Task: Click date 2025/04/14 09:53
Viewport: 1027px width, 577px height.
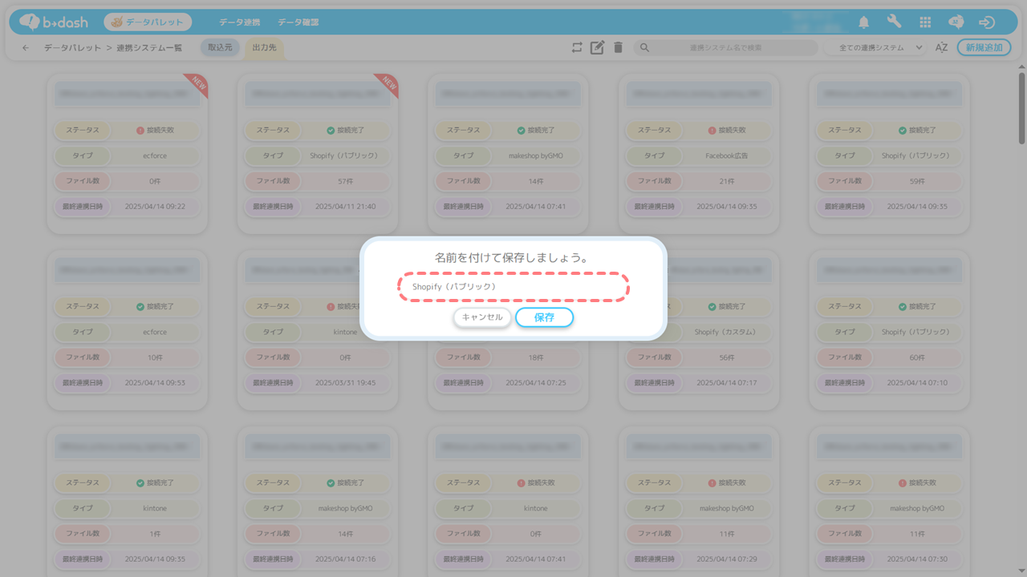Action: pos(155,383)
